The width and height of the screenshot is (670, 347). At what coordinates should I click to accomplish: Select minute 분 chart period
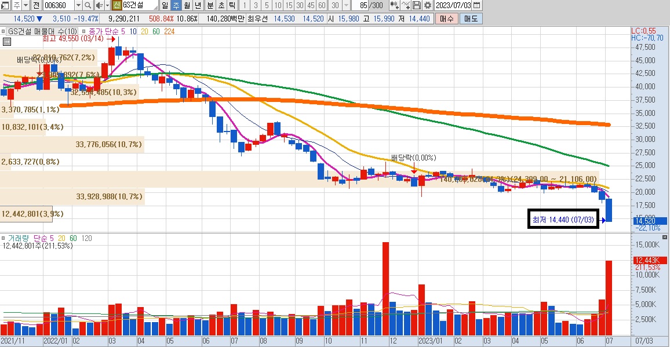pyautogui.click(x=210, y=5)
